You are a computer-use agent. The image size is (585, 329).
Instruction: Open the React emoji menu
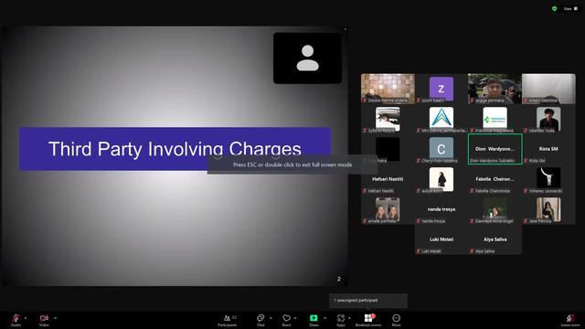pos(286,320)
